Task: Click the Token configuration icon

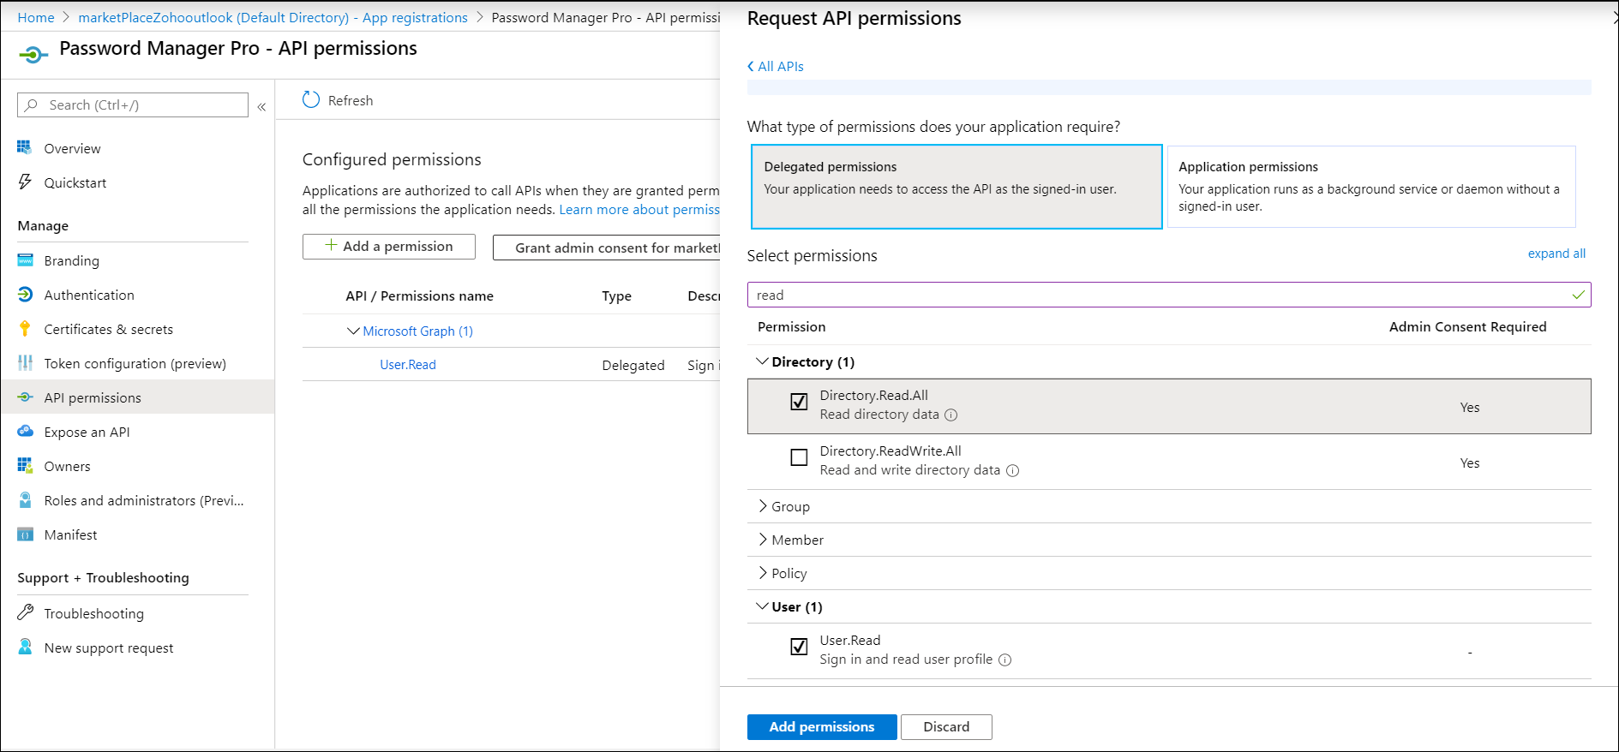Action: pyautogui.click(x=25, y=363)
